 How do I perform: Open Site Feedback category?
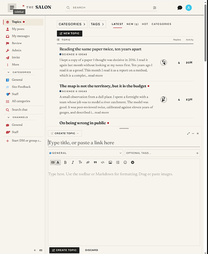23,87
